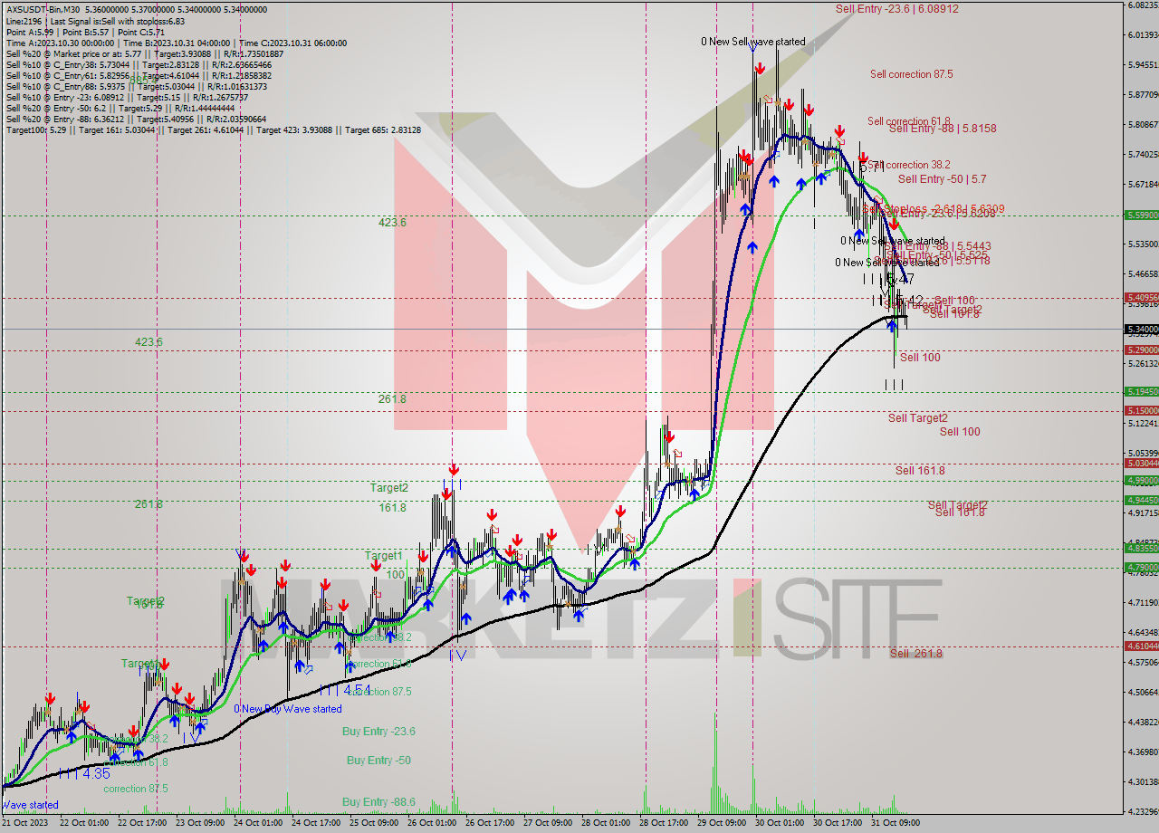The image size is (1159, 833).
Task: Click the 4.35 wave price label
Action: pos(96,774)
